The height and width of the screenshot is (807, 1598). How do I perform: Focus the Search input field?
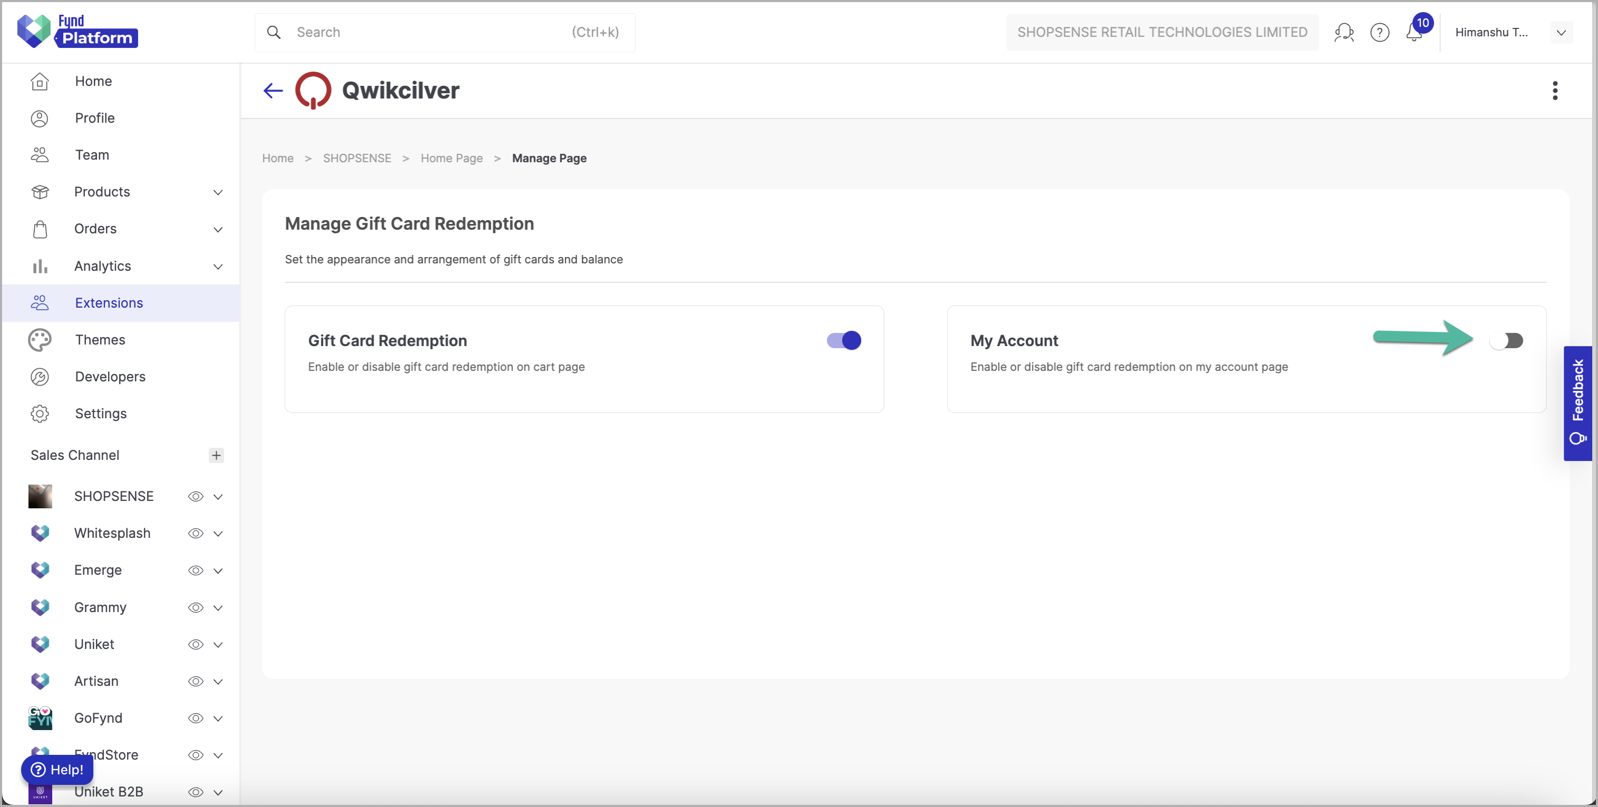click(445, 32)
